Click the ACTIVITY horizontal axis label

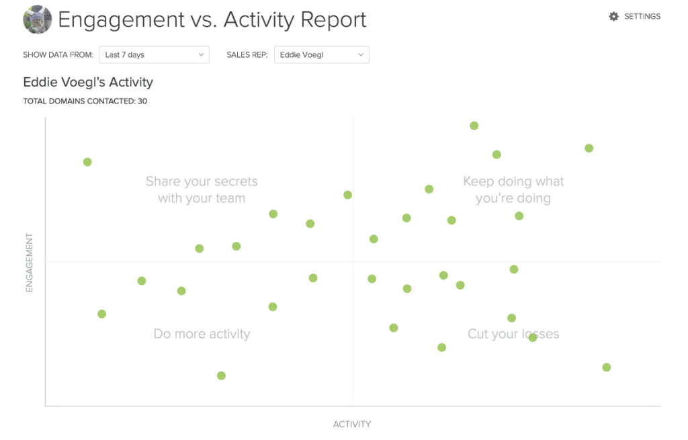[352, 424]
